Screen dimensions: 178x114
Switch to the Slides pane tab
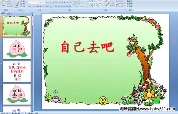[3, 13]
